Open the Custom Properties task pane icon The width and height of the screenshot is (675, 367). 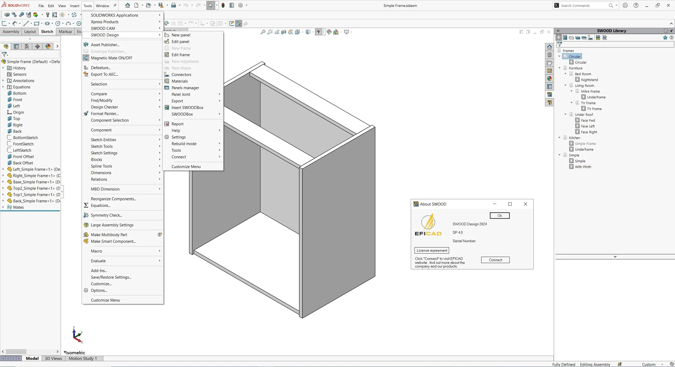[549, 87]
